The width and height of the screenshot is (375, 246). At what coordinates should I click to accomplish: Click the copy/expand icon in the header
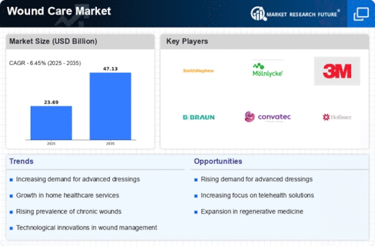[x=361, y=14]
